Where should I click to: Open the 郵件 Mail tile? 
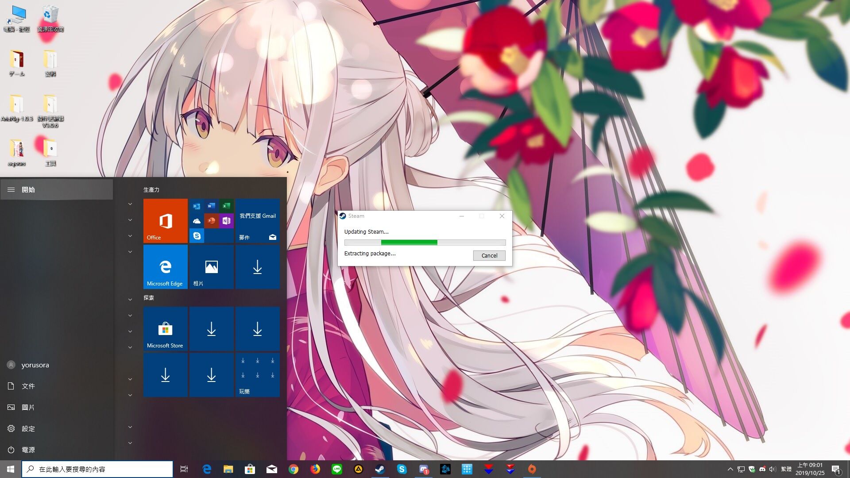[257, 220]
